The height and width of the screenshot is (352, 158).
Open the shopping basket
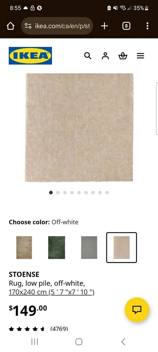coord(123,56)
